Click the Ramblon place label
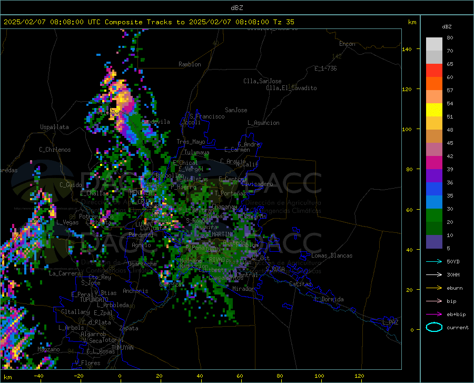This screenshot has width=474, height=383. pyautogui.click(x=190, y=64)
